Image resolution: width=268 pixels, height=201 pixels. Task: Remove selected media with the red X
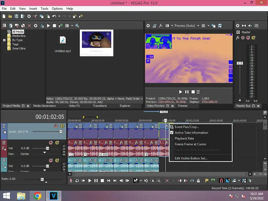point(29,26)
